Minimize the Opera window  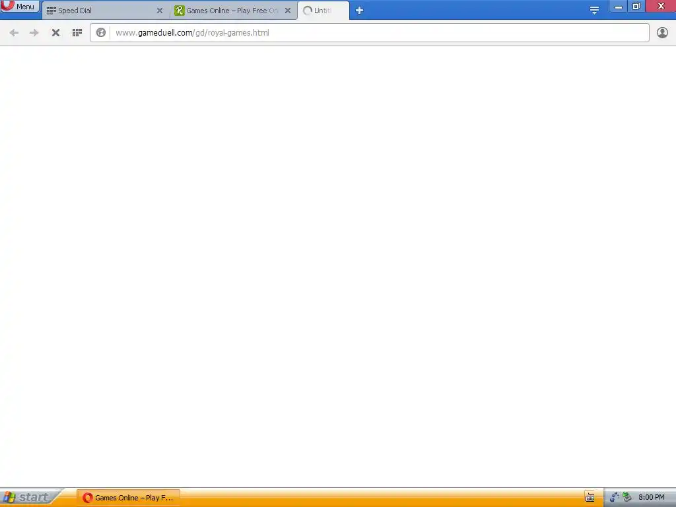point(618,7)
